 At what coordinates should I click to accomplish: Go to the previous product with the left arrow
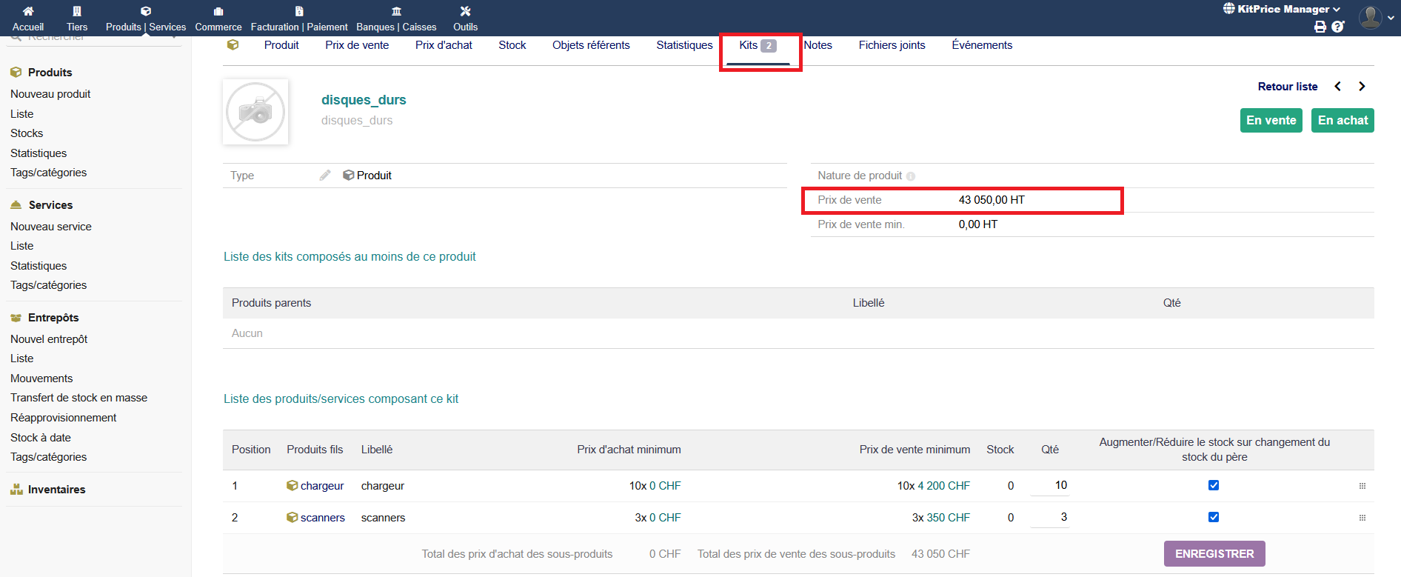coord(1337,87)
